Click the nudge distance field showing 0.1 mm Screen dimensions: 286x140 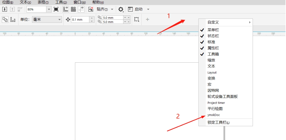[80, 19]
